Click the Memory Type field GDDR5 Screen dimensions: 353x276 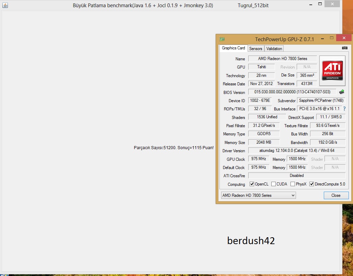[x=264, y=134]
